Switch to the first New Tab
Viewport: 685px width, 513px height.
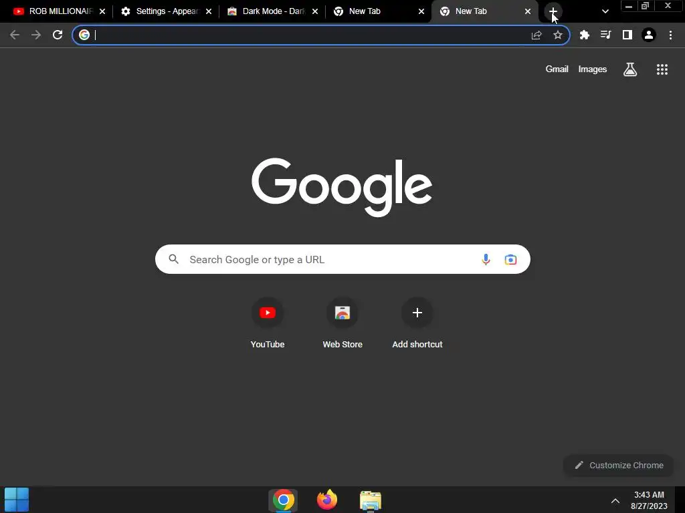point(379,11)
